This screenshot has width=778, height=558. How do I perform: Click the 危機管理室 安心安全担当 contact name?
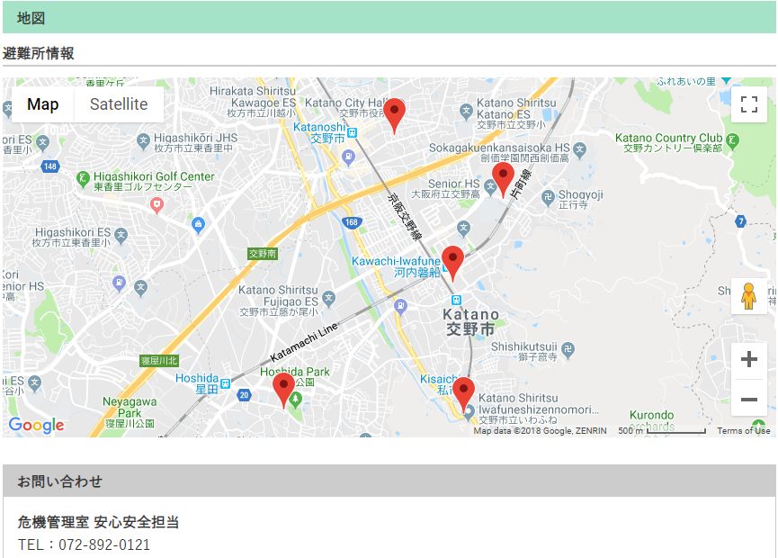(x=98, y=522)
